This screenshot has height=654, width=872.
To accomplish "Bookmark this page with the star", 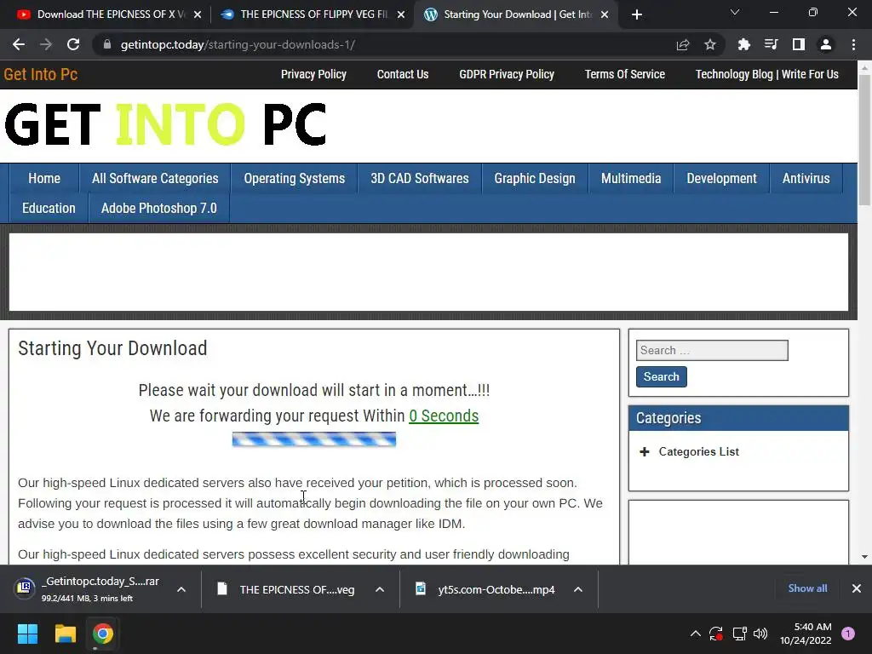I will point(710,44).
